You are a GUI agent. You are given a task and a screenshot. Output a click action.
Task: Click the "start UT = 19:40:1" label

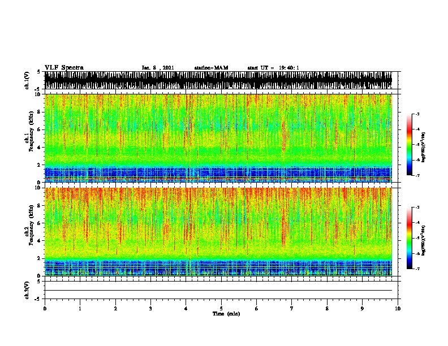(x=273, y=68)
